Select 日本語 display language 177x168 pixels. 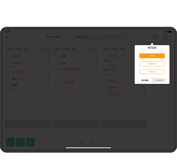pyautogui.click(x=152, y=56)
